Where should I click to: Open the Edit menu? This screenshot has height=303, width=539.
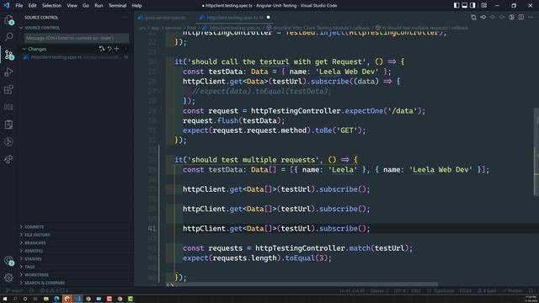tap(32, 6)
